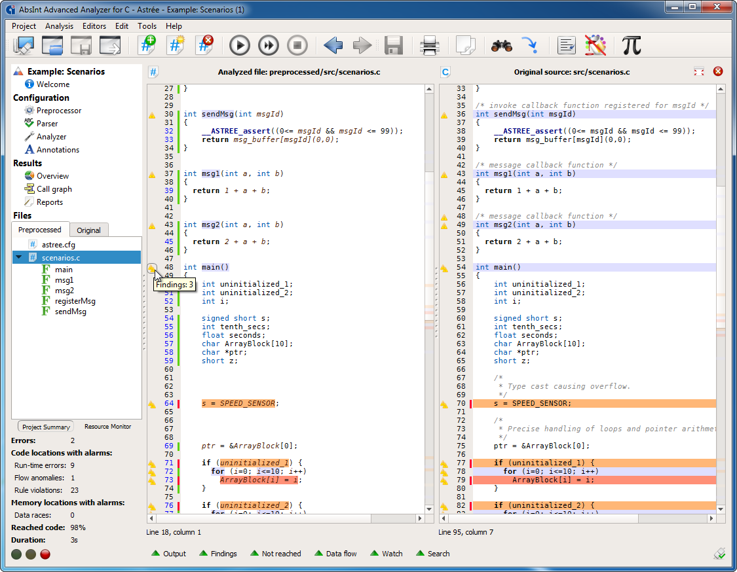
Task: Click the text document edit icon
Action: click(x=566, y=46)
